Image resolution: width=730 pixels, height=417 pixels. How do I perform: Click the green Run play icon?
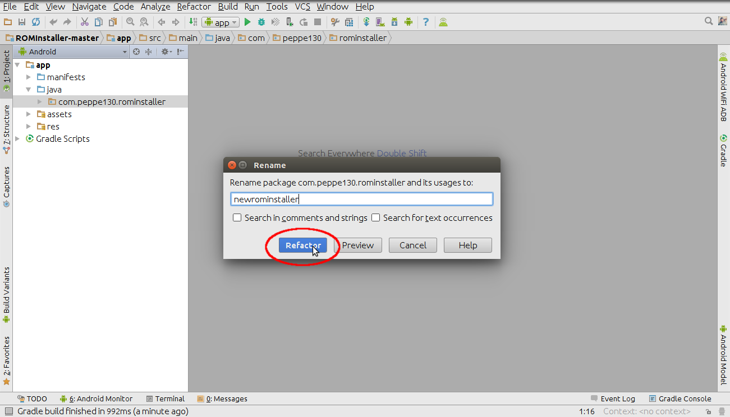pyautogui.click(x=247, y=22)
